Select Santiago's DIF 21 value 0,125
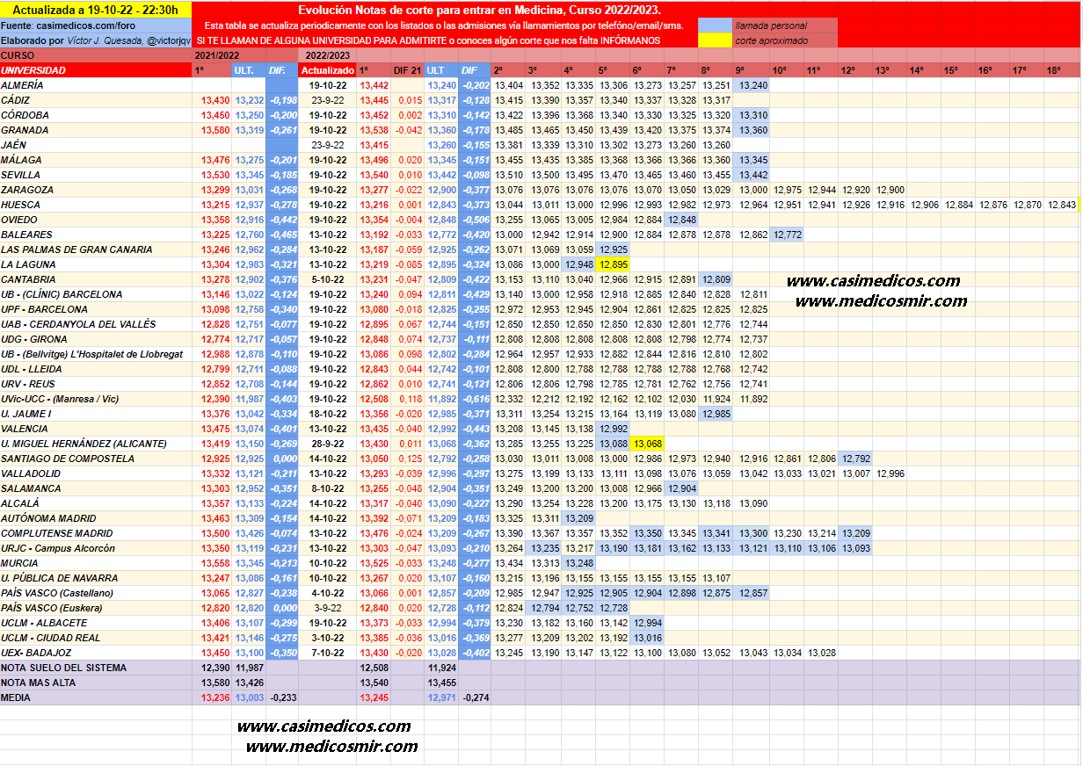Screen dimensions: 1083x766 click(409, 459)
